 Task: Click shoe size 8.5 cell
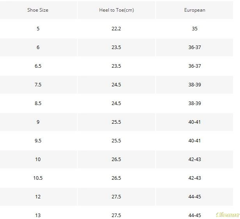(x=38, y=103)
